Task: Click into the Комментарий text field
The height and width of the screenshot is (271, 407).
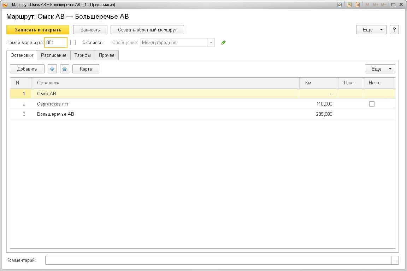Action: coord(218,260)
